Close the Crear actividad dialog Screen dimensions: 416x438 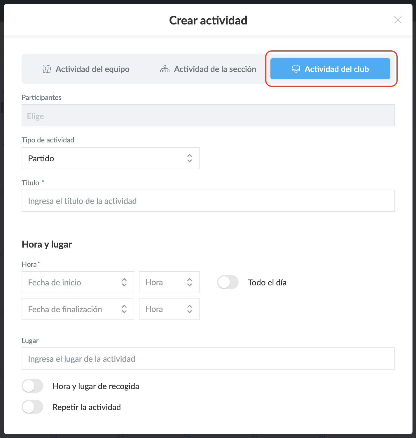398,20
